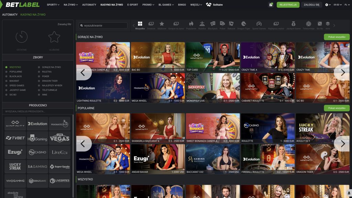Open the settings gear dropdown
Image resolution: width=352 pixels, height=198 pixels.
328,5
